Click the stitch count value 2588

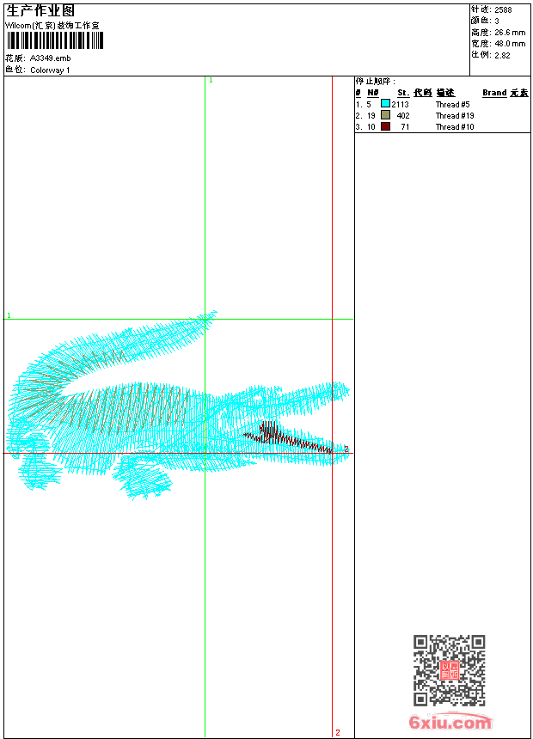point(503,10)
